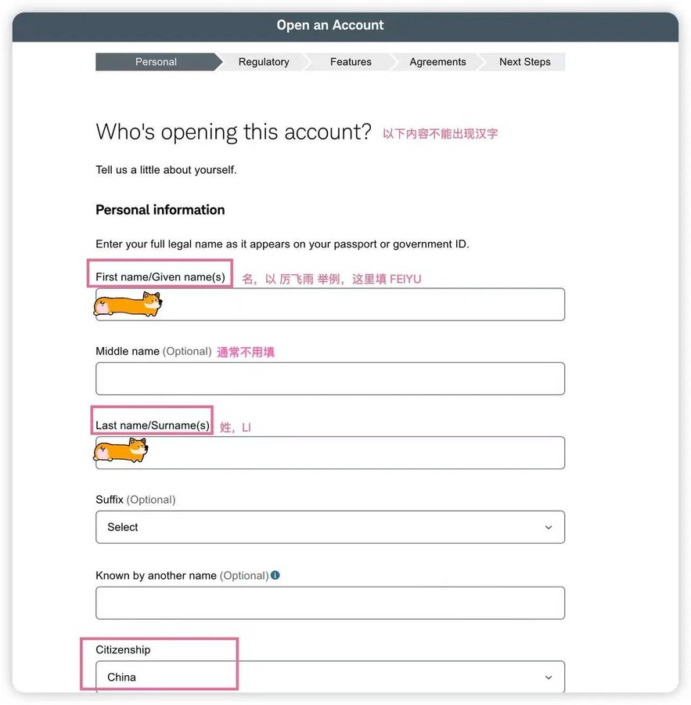Screen dimensions: 691x705
Task: Open the Agreements step tab
Action: click(x=437, y=62)
